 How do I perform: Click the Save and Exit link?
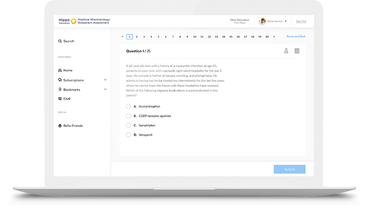click(x=296, y=37)
